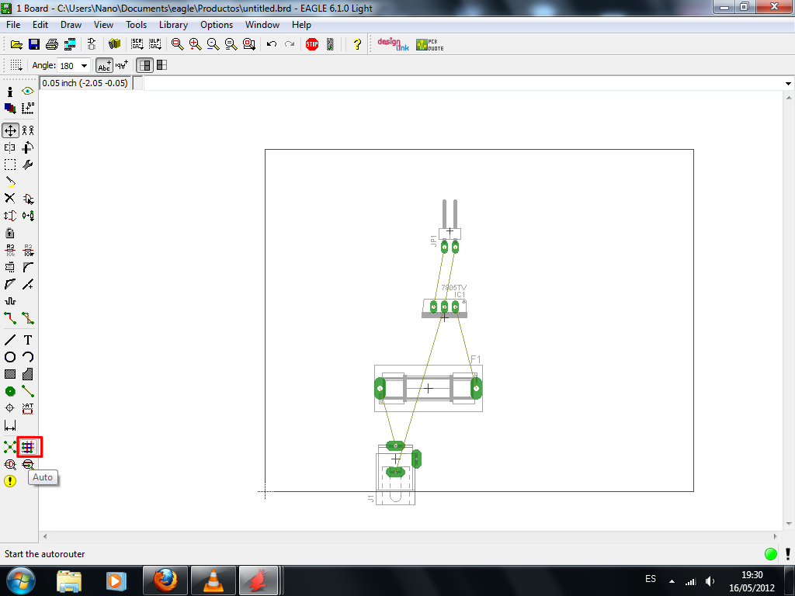Select the Info tool

click(x=10, y=92)
